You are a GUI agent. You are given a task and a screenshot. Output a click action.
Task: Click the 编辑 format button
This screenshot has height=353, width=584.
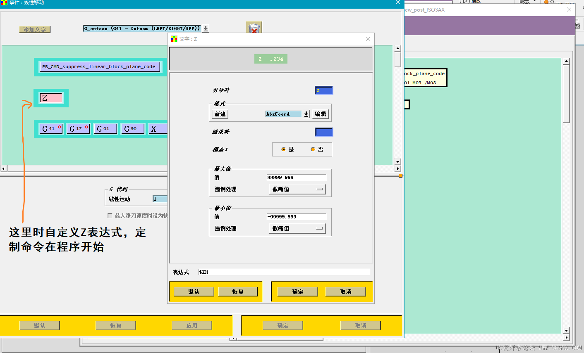pos(321,114)
